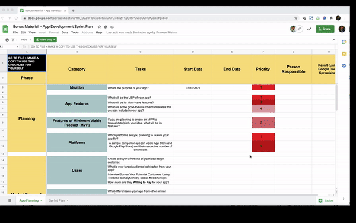Image resolution: width=356 pixels, height=223 pixels.
Task: Open the File menu
Action: [15, 32]
